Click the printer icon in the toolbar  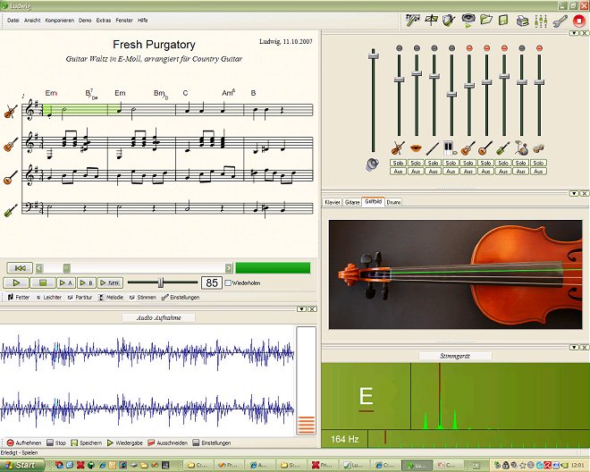pos(522,19)
